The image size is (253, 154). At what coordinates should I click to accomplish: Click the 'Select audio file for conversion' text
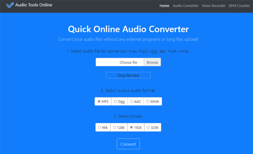(128, 51)
